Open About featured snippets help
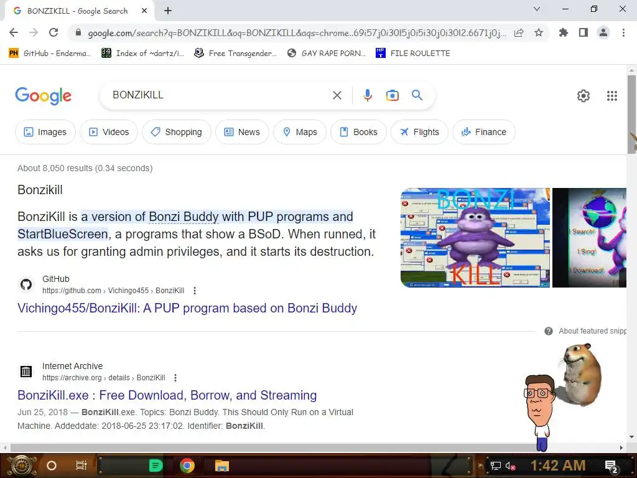637x478 pixels. (585, 331)
